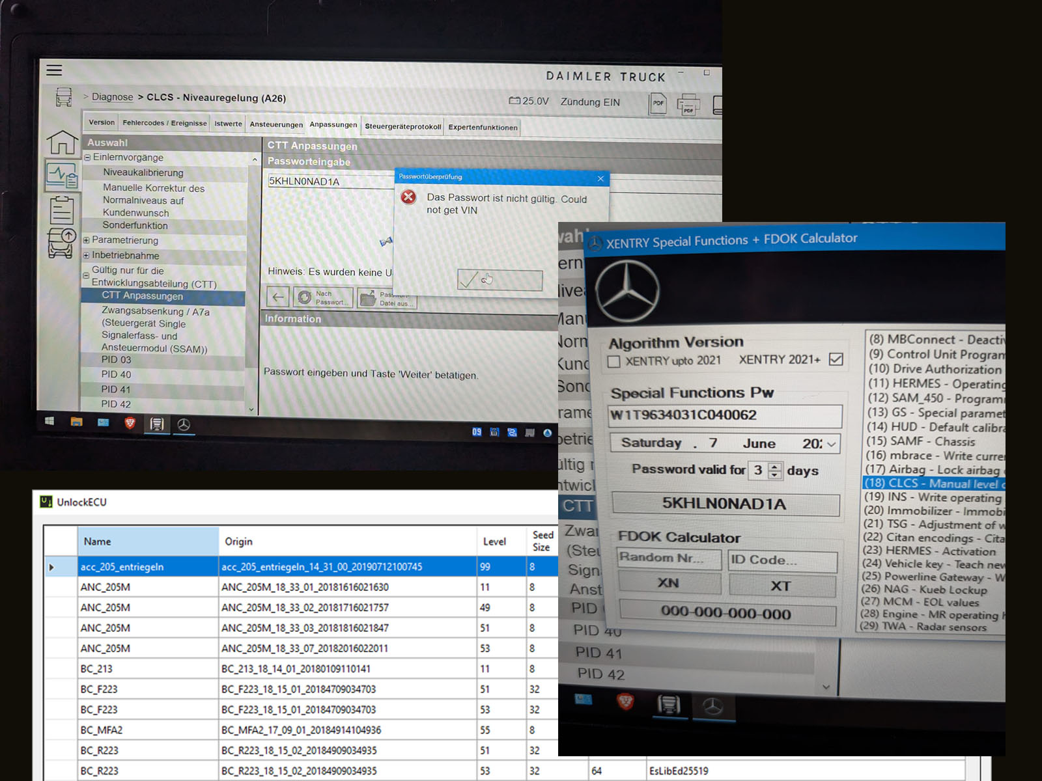Open the diagnosis monitor icon in the sidebar
Viewport: 1042px width, 781px height.
pos(62,176)
